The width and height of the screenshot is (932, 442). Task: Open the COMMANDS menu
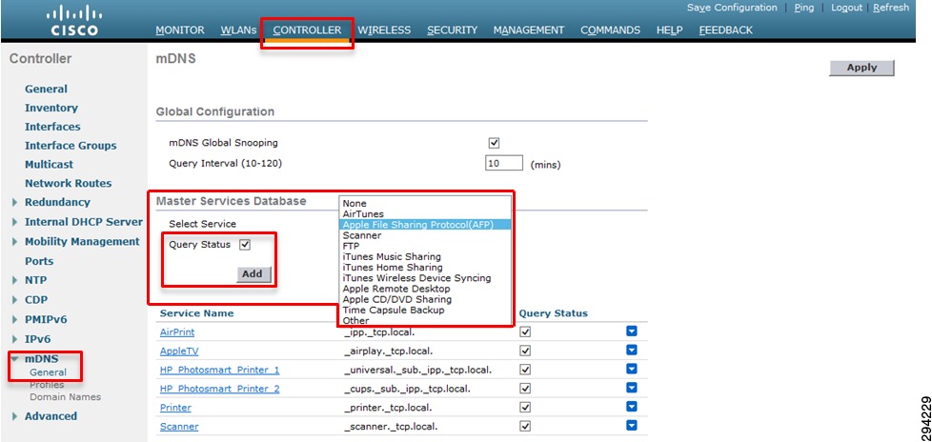(611, 30)
